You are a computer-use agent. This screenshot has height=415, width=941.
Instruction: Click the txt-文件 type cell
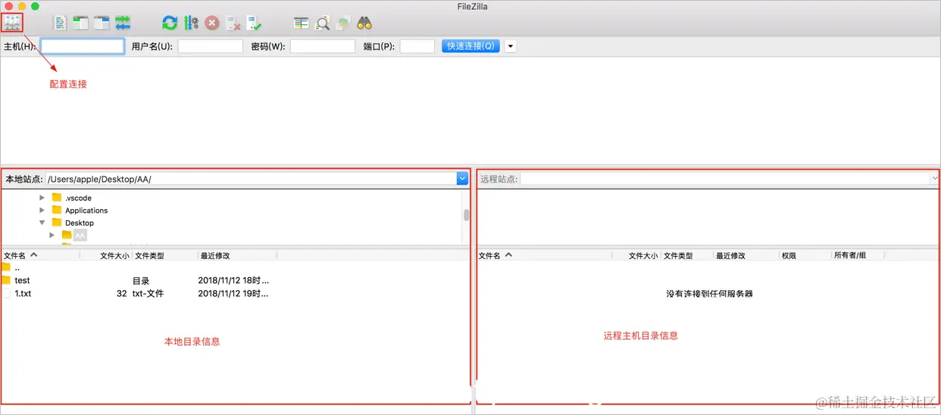coord(148,293)
